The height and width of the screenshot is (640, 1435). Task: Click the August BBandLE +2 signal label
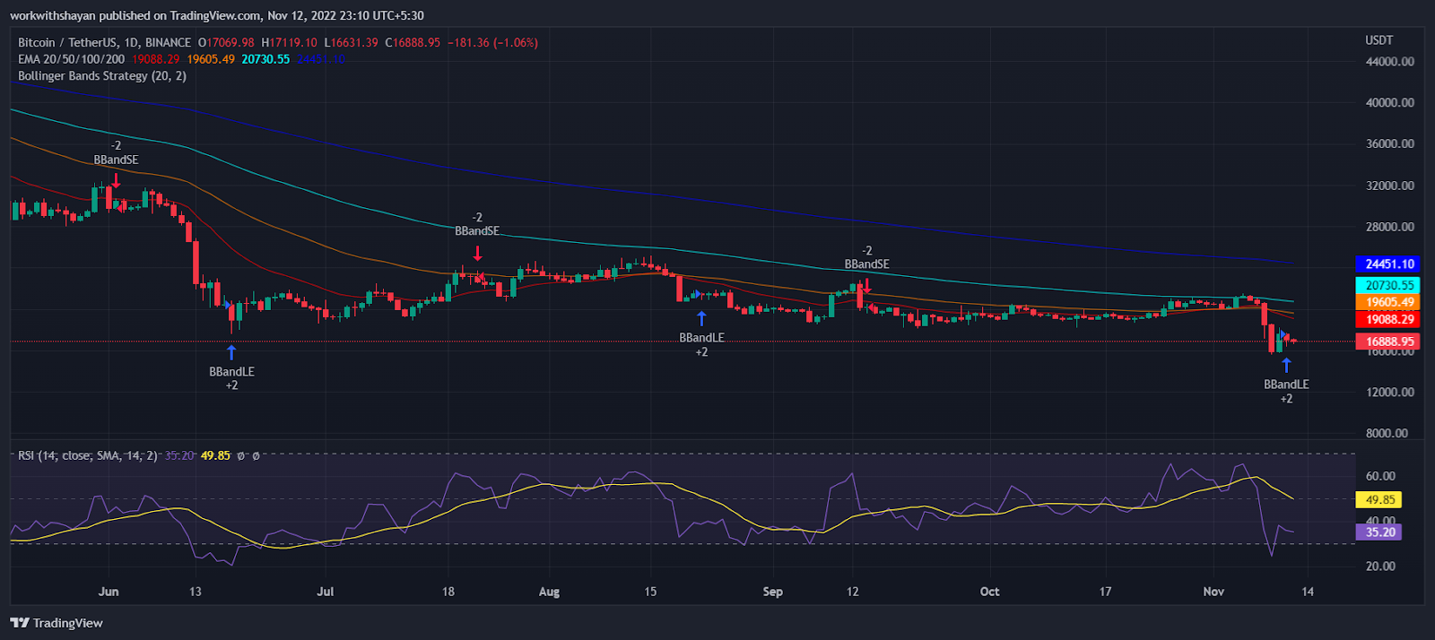point(701,345)
